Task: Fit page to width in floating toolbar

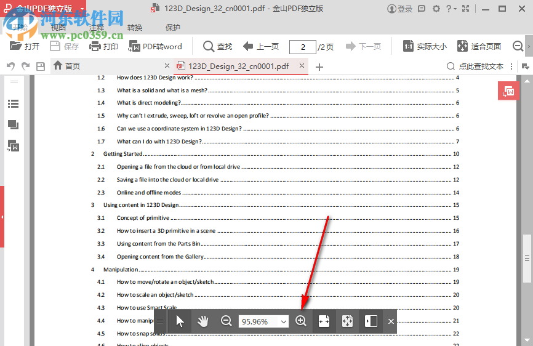Action: (324, 321)
